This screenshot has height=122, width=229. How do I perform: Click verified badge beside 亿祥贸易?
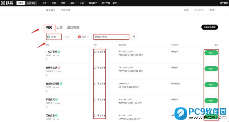tap(56, 115)
